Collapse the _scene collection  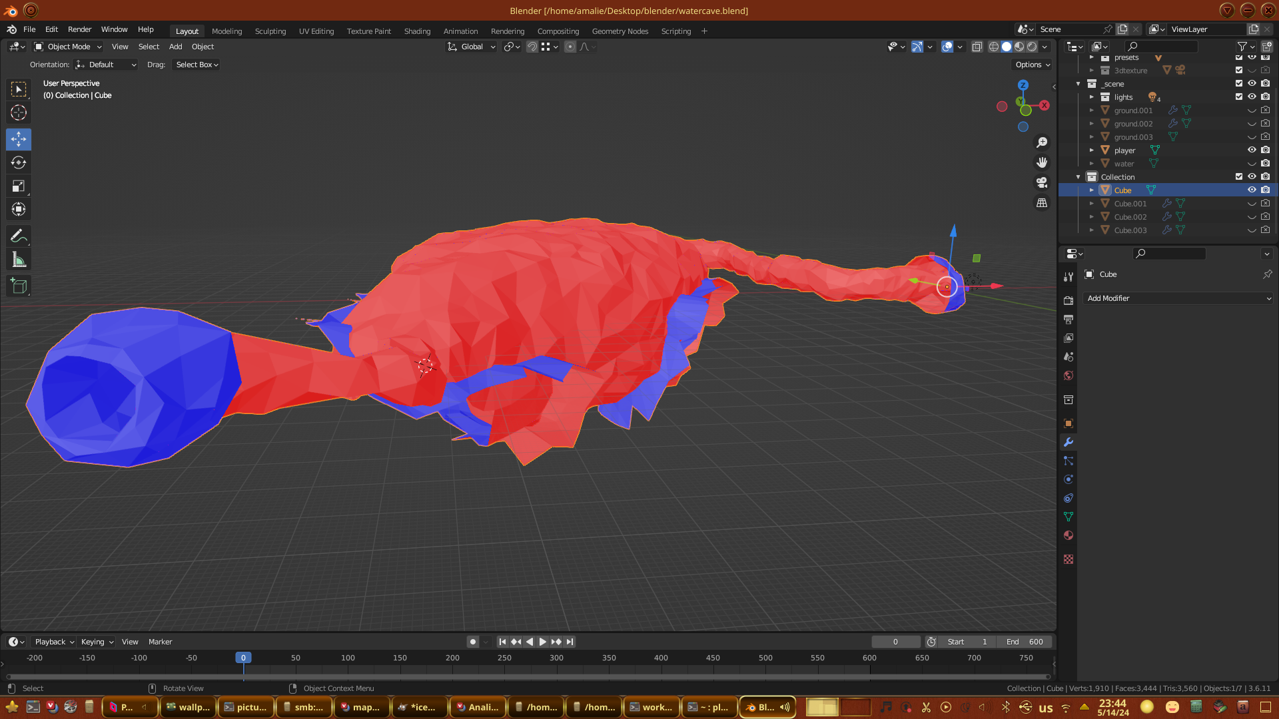[x=1078, y=84]
